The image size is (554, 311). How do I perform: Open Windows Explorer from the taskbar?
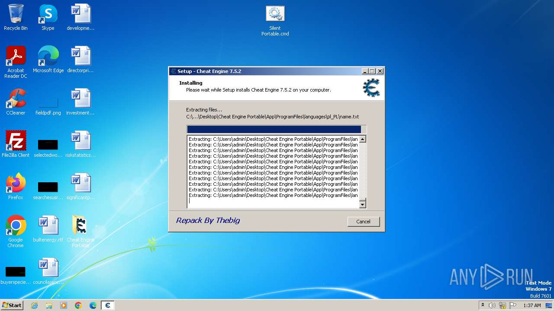(x=49, y=305)
